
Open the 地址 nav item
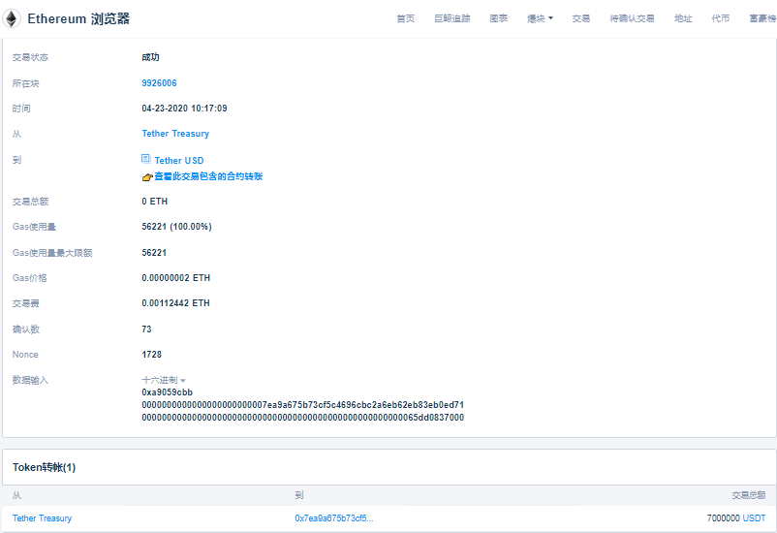point(683,18)
